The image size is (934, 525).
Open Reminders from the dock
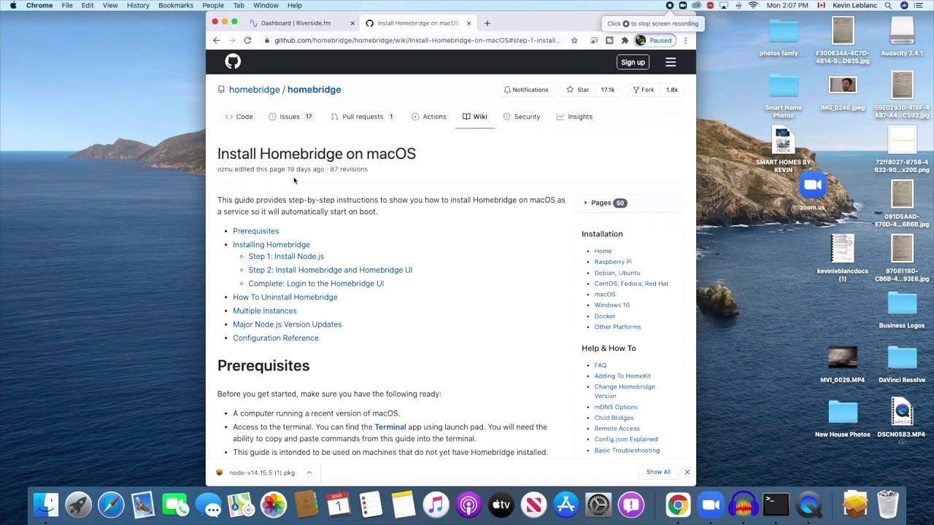tap(371, 505)
